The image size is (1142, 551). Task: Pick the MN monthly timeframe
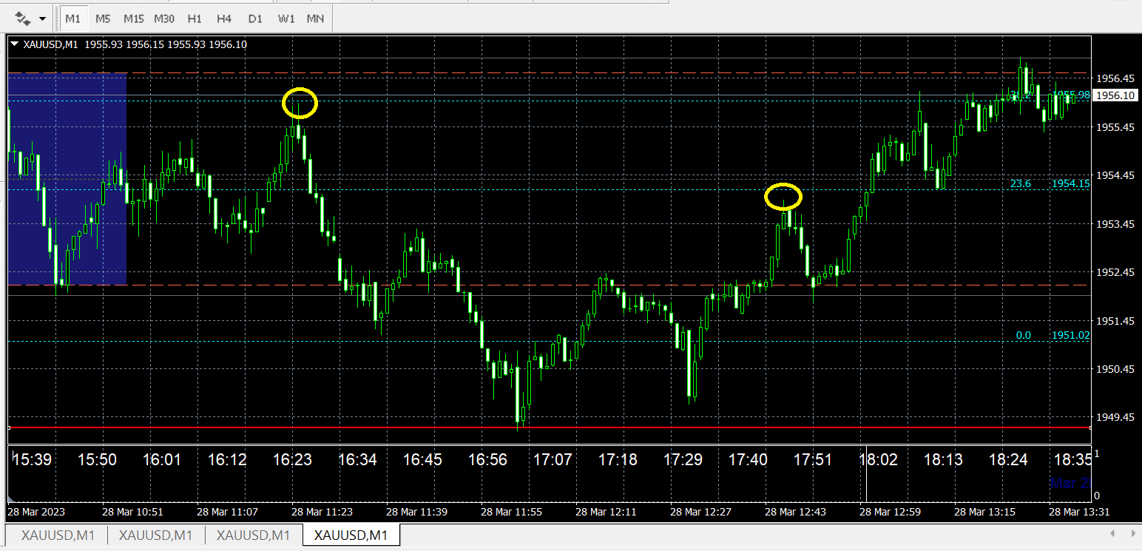315,18
